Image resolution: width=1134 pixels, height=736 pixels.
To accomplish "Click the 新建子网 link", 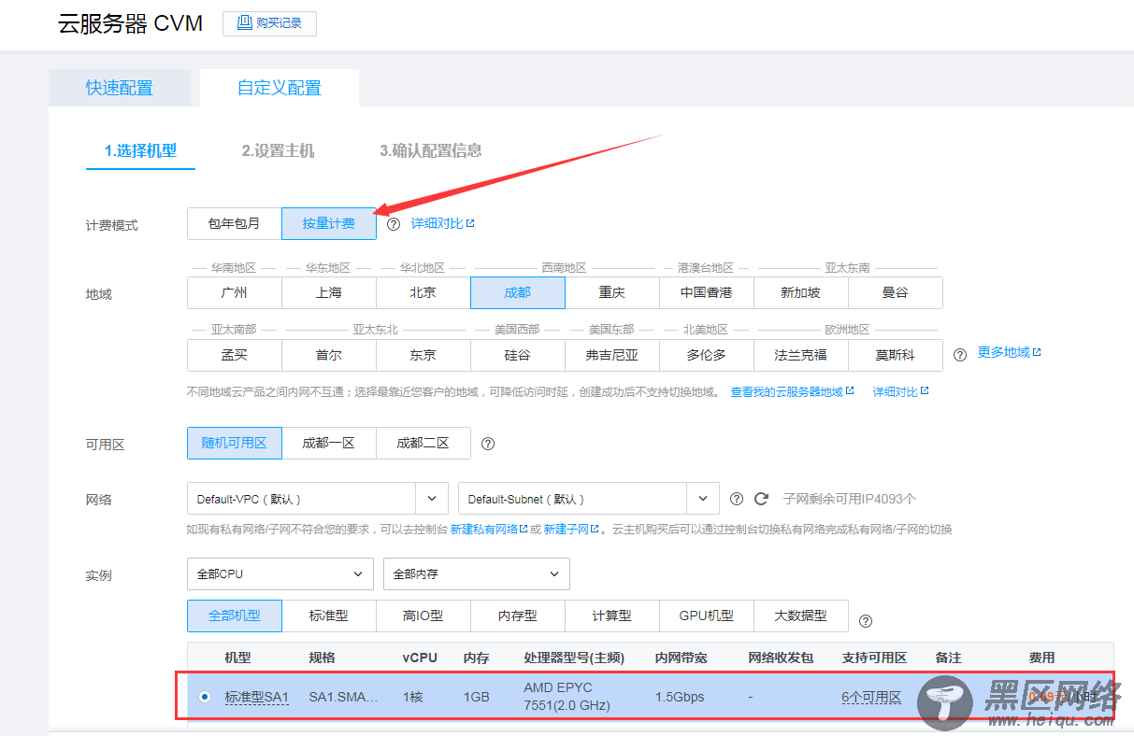I will 571,530.
